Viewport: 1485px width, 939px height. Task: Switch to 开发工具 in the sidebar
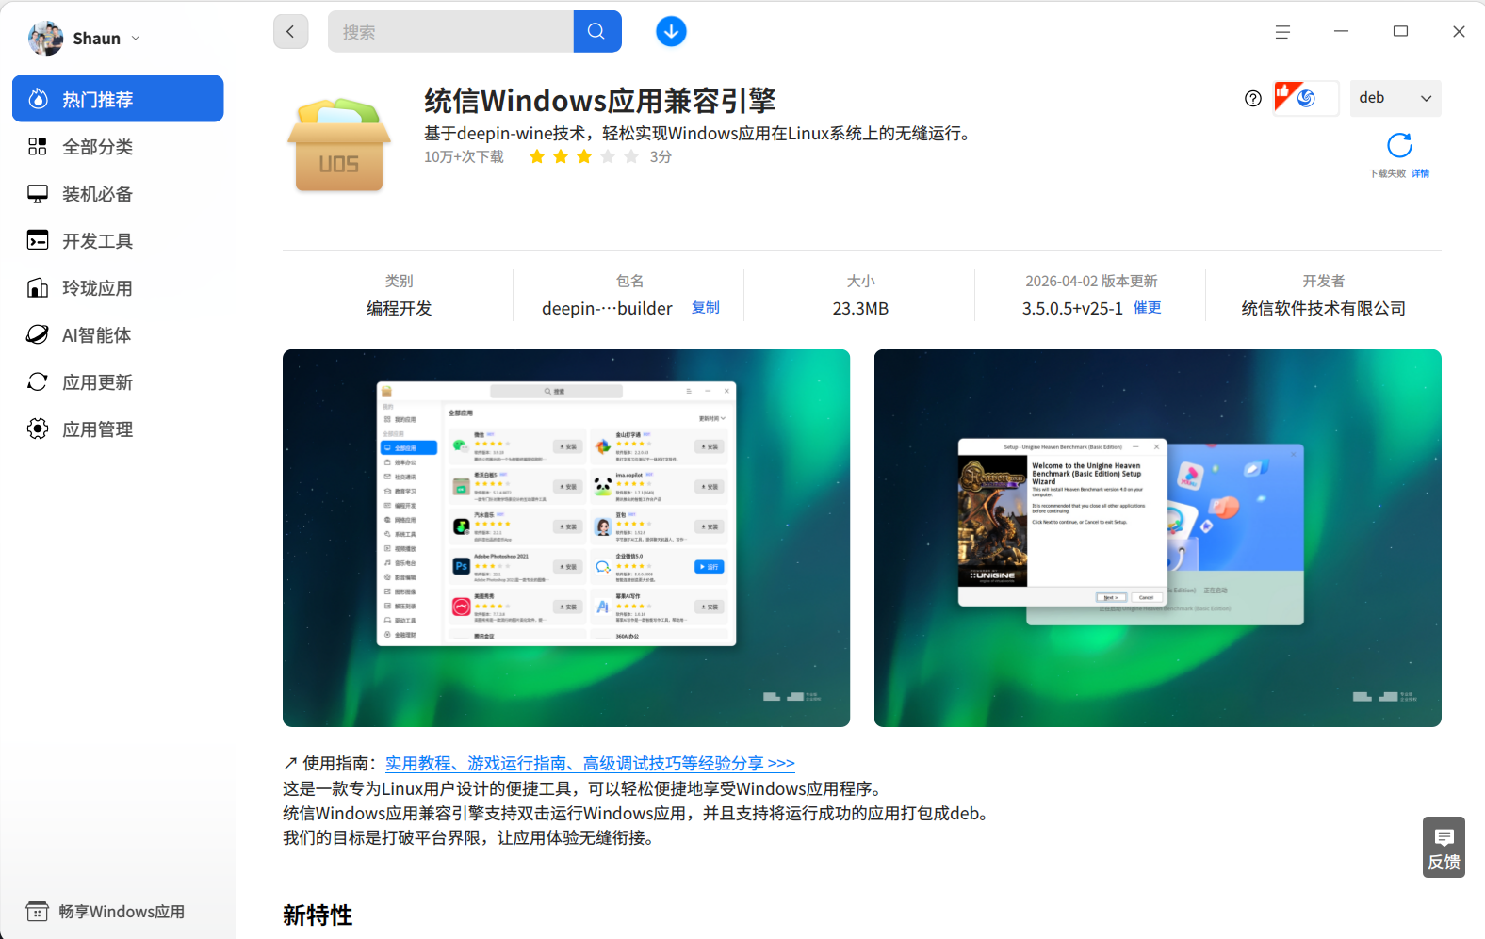pos(118,241)
